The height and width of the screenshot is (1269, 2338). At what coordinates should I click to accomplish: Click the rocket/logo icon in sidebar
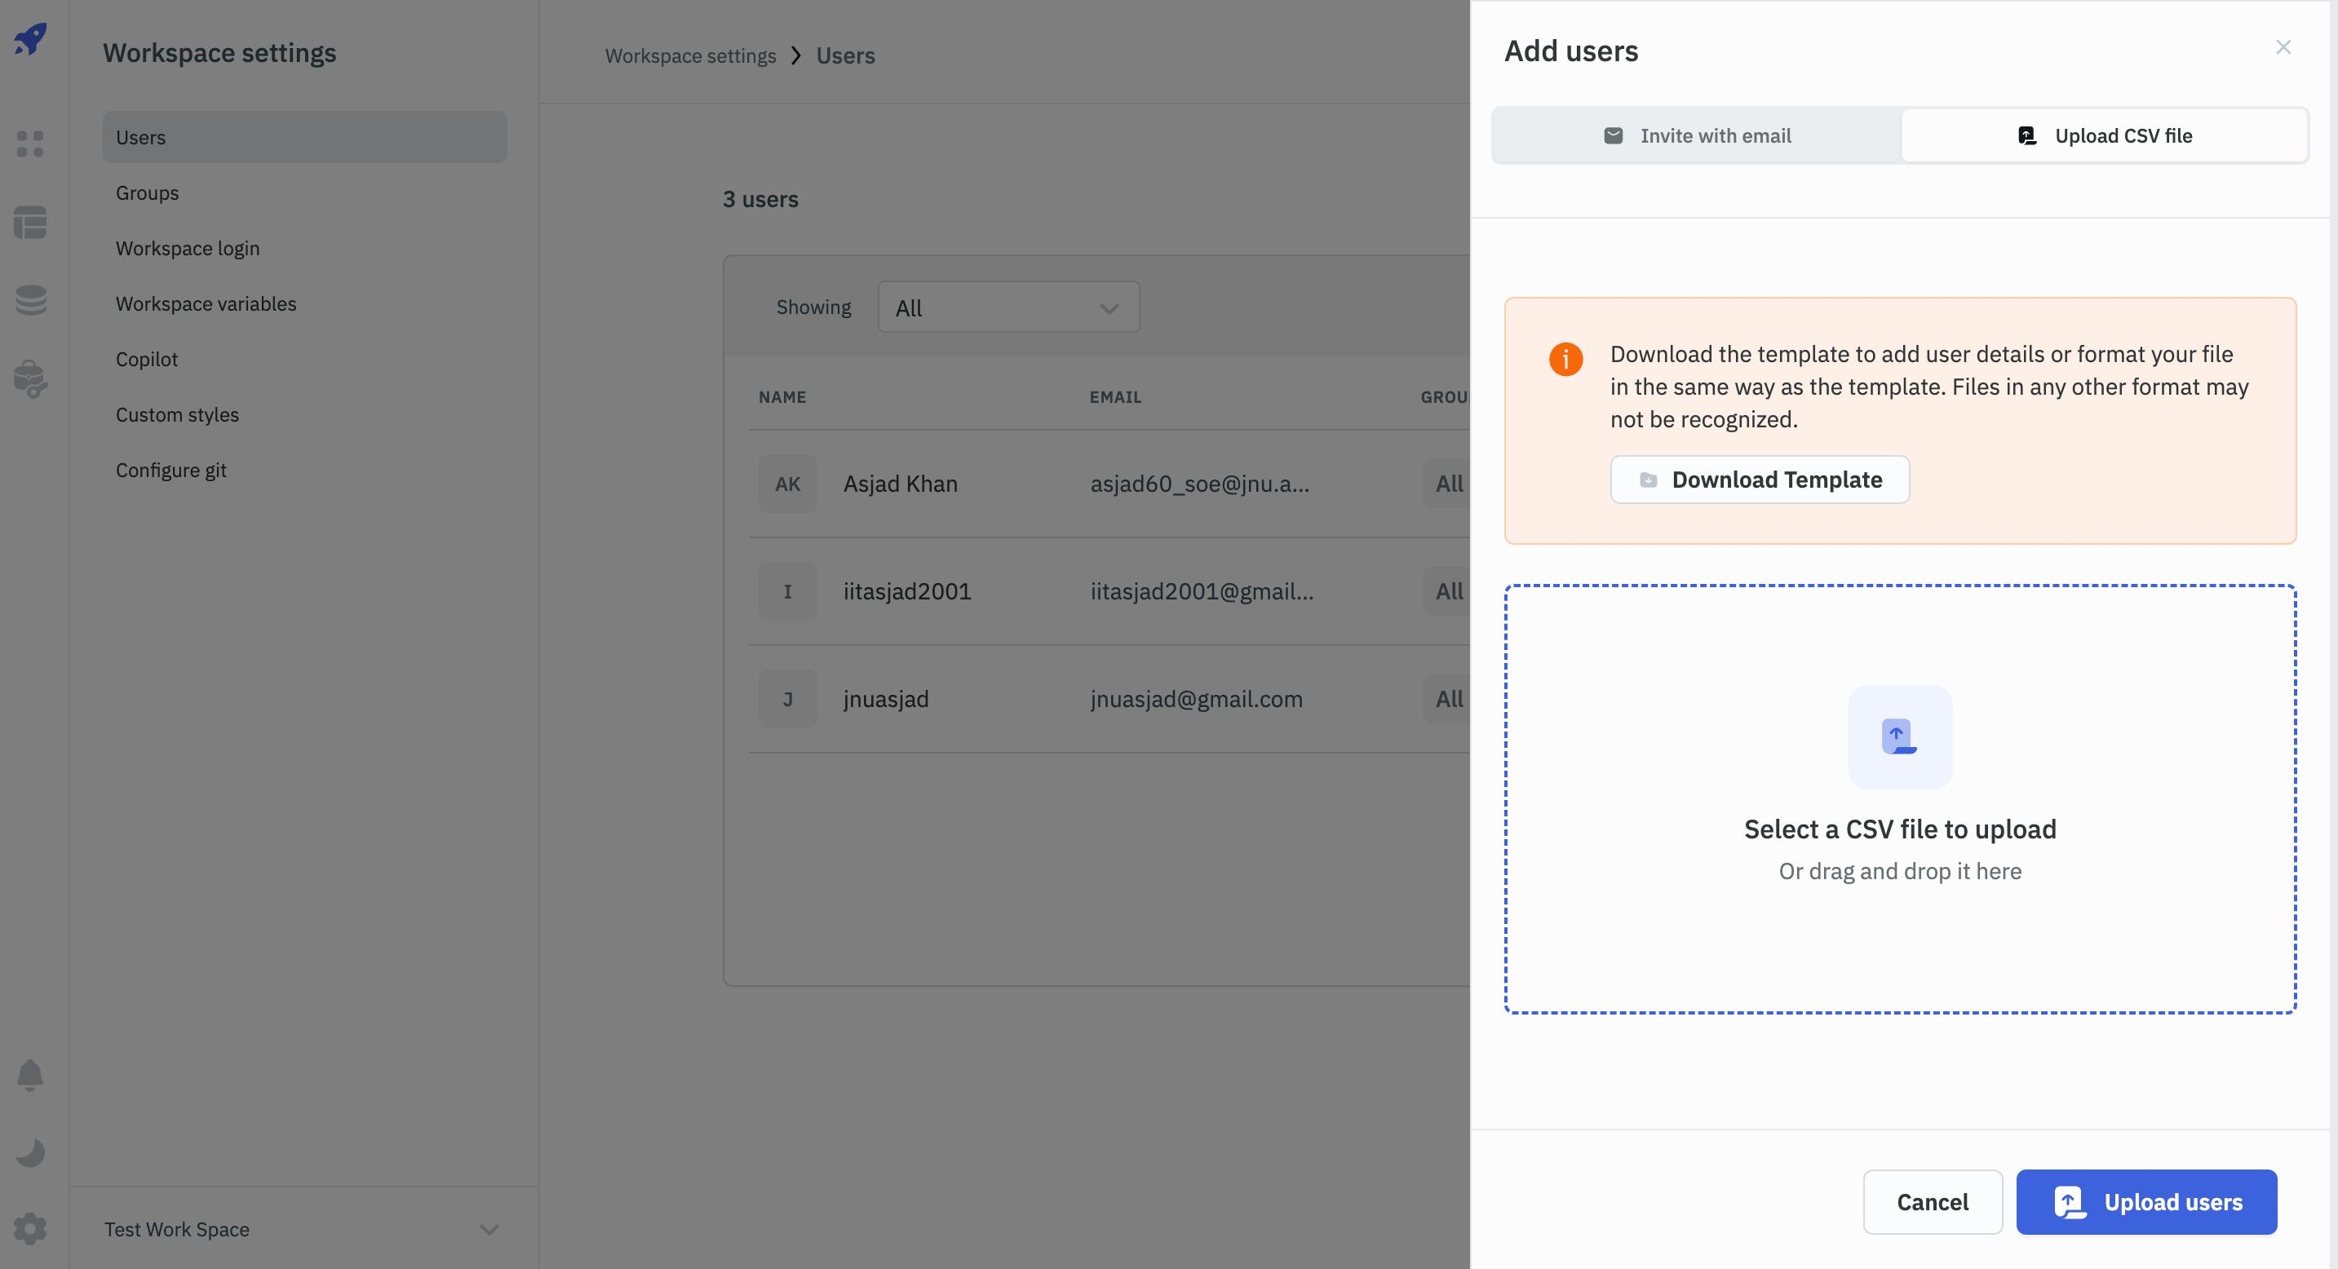click(x=31, y=33)
